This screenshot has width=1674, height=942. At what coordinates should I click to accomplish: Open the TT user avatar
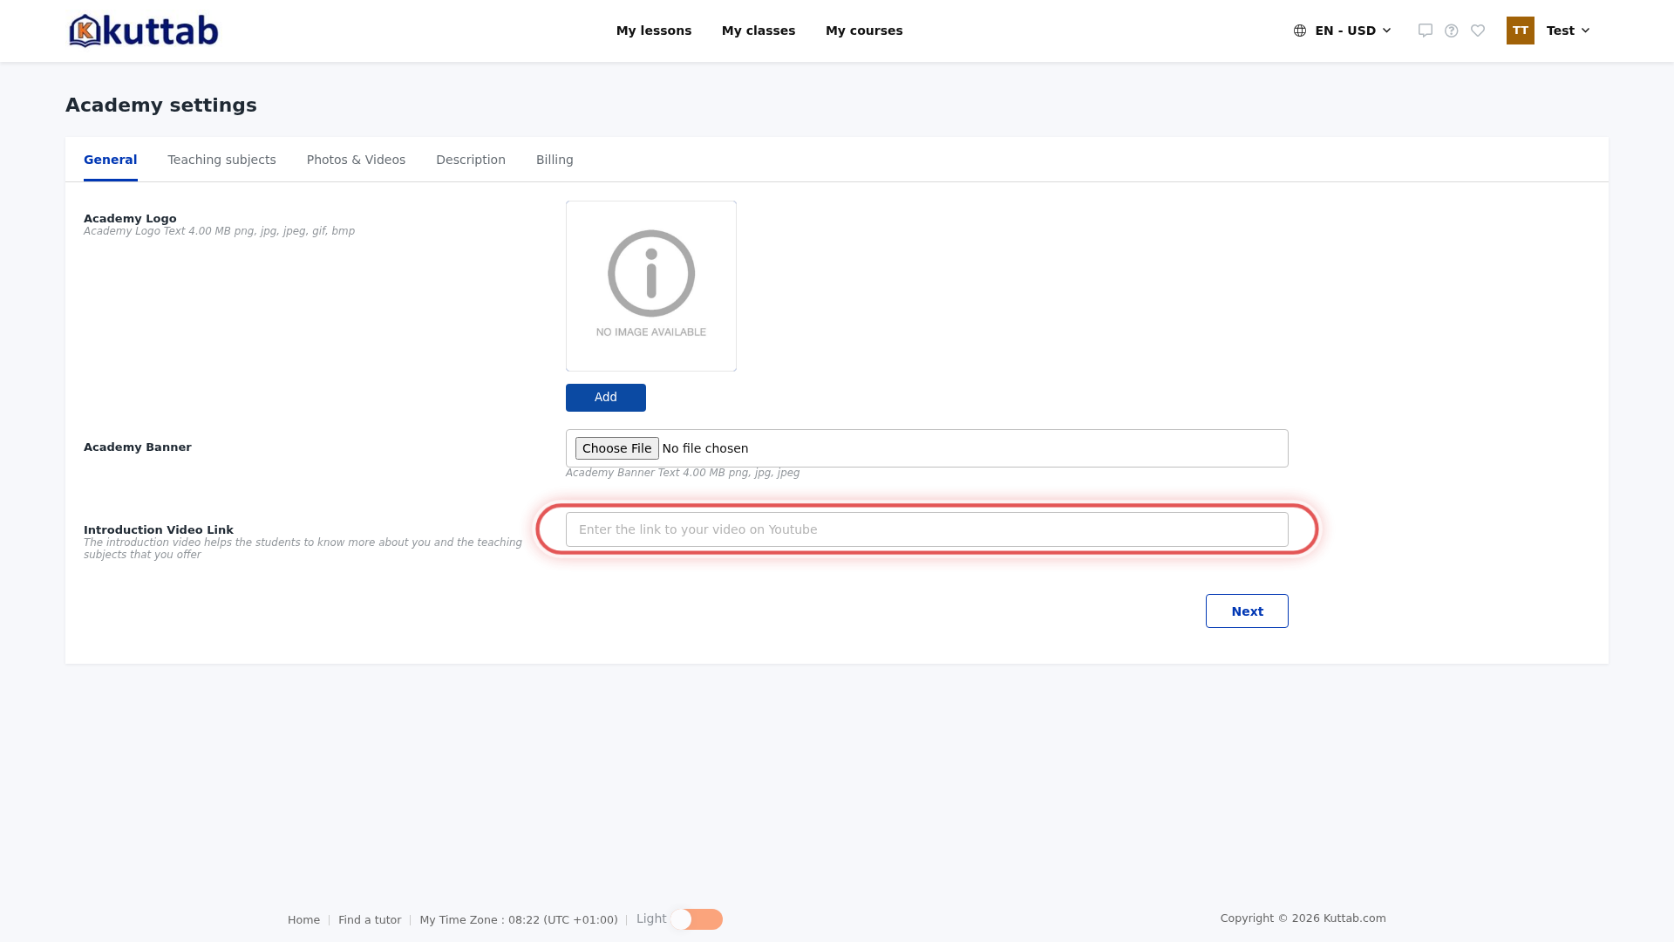pyautogui.click(x=1521, y=31)
